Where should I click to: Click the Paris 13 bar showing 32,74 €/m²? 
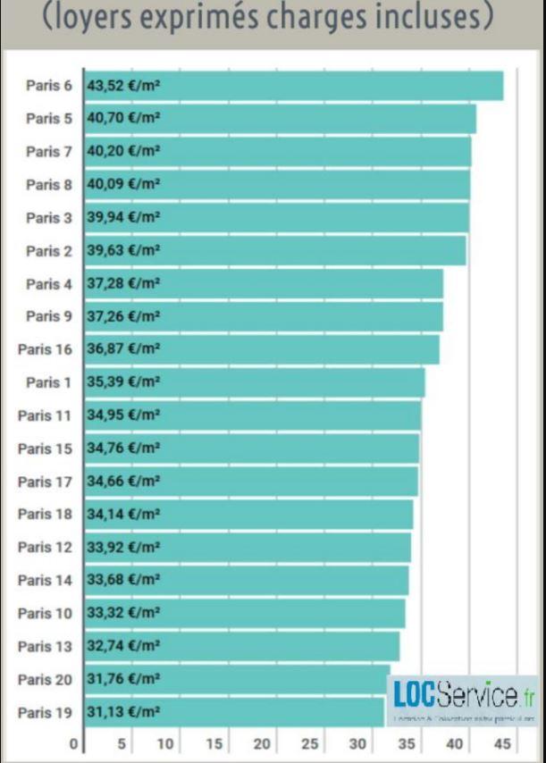point(242,646)
